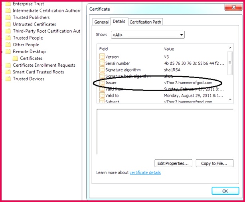This screenshot has height=202, width=245.
Task: Select the Enterprise Trust tree label
Action: [x=28, y=4]
